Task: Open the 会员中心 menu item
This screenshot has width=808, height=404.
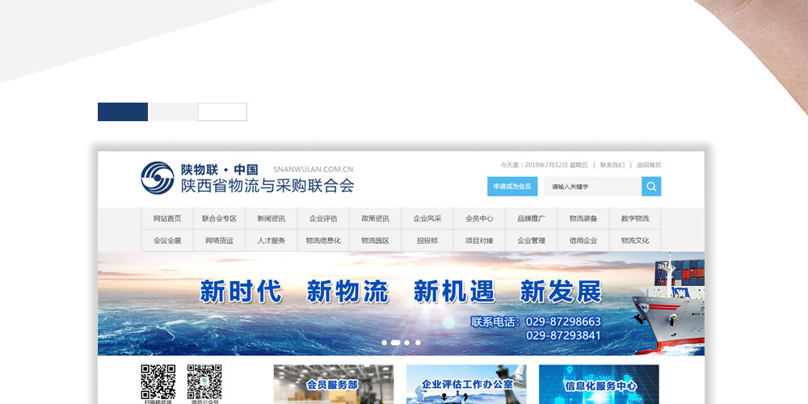Action: coord(480,218)
